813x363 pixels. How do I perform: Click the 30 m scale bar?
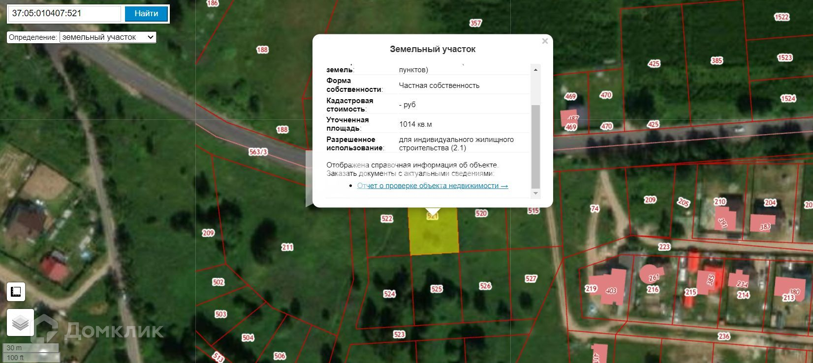[x=31, y=348]
